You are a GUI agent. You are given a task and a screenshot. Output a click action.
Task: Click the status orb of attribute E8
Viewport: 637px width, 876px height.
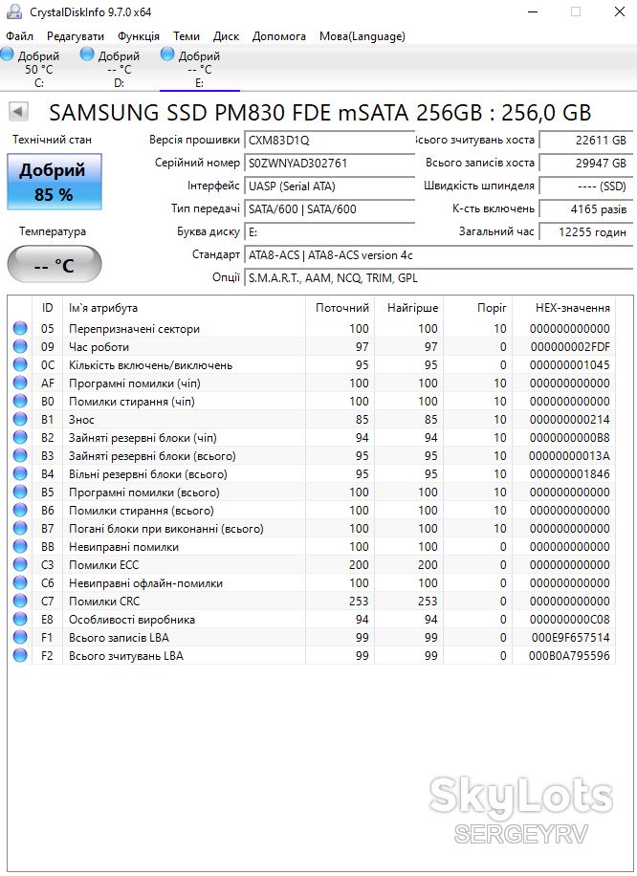[20, 619]
